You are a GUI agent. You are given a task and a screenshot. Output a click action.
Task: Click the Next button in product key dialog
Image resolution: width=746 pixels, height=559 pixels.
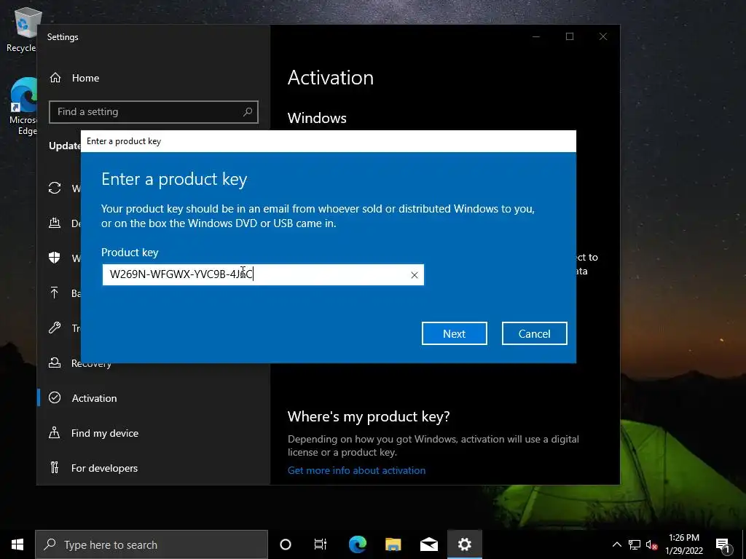[454, 333]
